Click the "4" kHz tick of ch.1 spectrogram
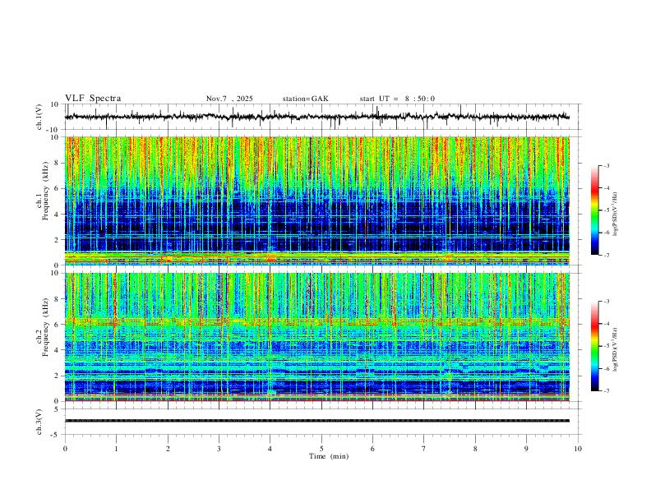This screenshot has height=503, width=651. coord(57,215)
